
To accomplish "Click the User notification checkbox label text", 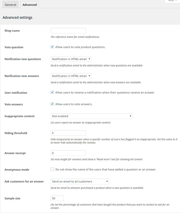I will [105, 93].
